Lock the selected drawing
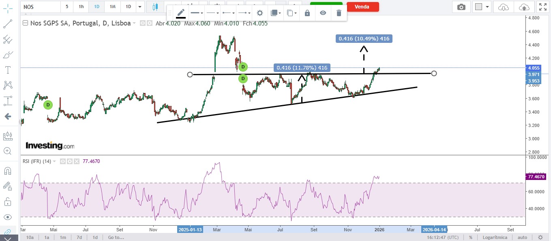 click(x=307, y=13)
